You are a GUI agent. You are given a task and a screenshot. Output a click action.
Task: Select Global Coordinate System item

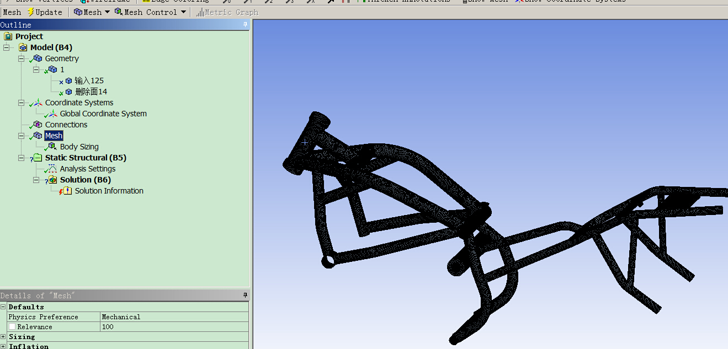pos(103,114)
